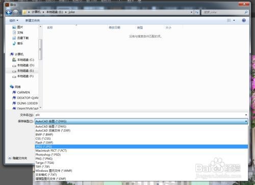This screenshot has width=255, height=185.
Task: Select DLINK-1303D9 network device
Action: (x=25, y=103)
